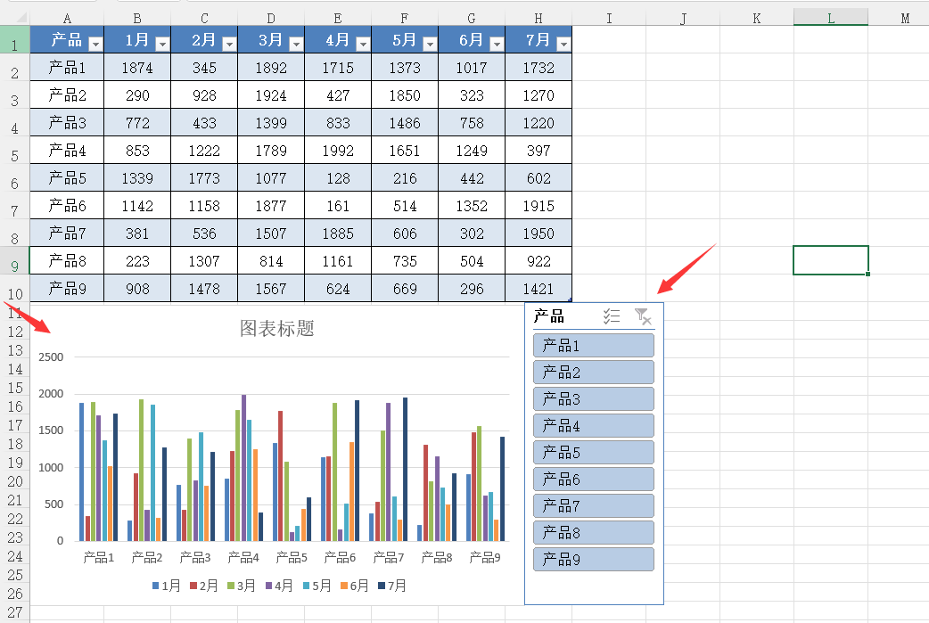This screenshot has width=929, height=623.
Task: Click the 4月 legend entry
Action: 279,586
